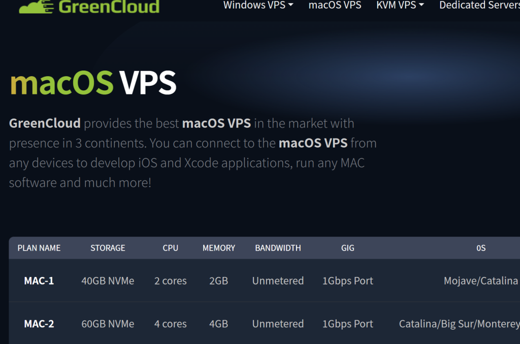
Task: Click Unmetered bandwidth in MAC-2 row
Action: click(278, 324)
